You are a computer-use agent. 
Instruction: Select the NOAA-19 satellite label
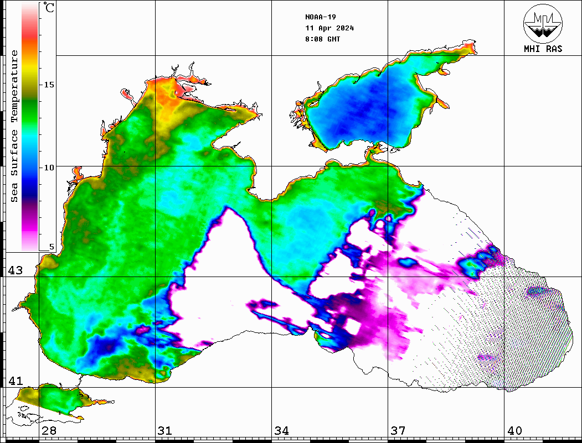pos(321,17)
